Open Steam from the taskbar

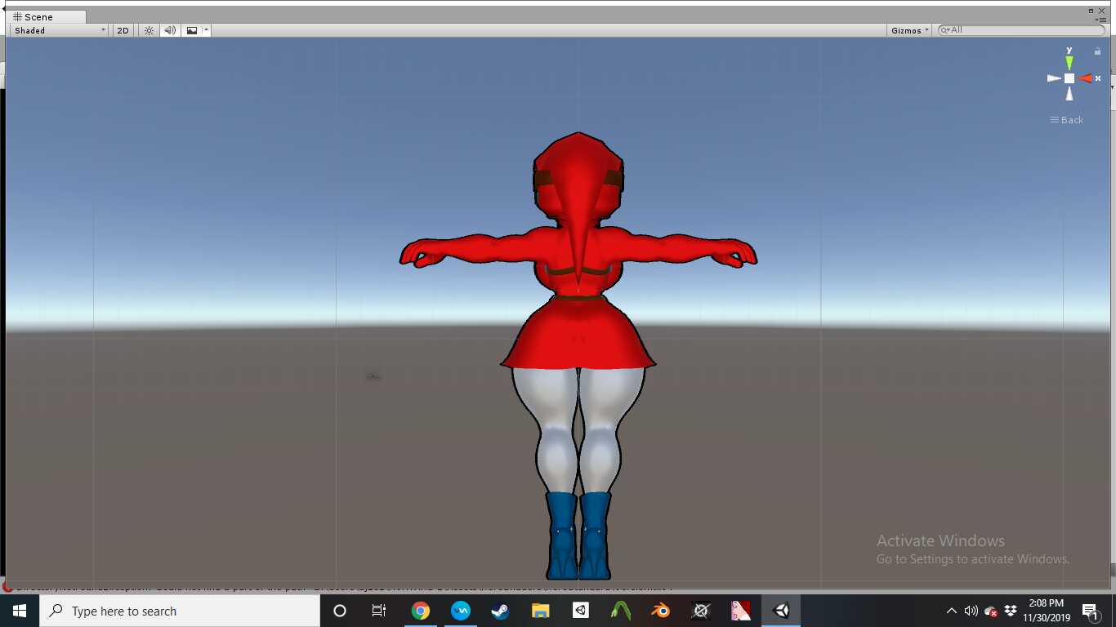pyautogui.click(x=500, y=611)
